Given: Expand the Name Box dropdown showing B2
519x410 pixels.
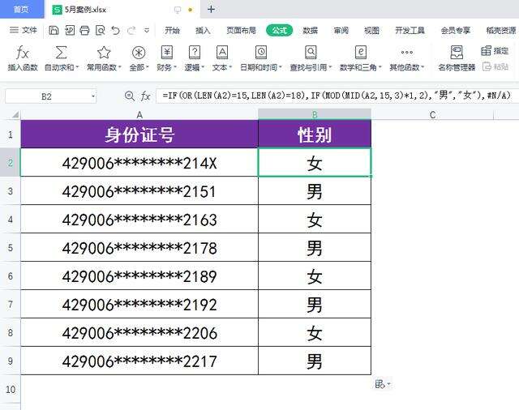Looking at the screenshot, I should (92, 96).
